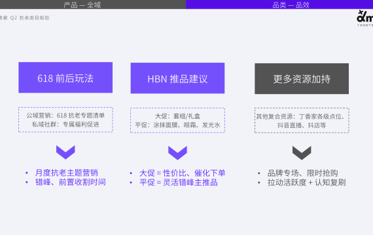The image size is (373, 235).
Task: Click the text 拉动活跃度 + 认知复刷
Action: coord(306,183)
